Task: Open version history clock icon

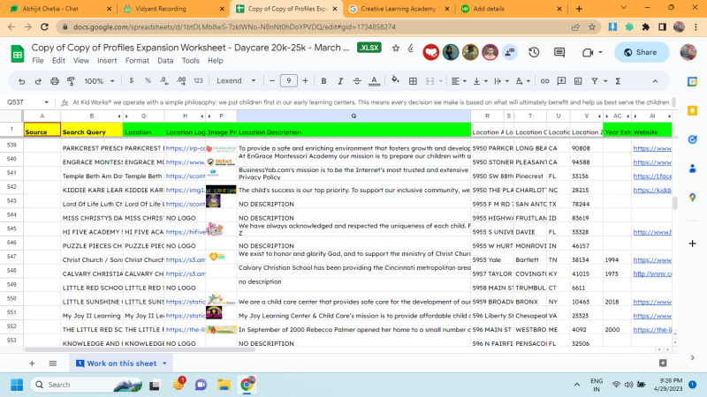Action: click(x=534, y=52)
